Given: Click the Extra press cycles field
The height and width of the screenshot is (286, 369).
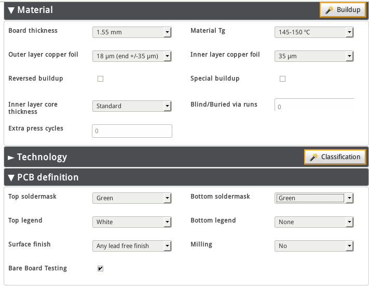Looking at the screenshot, I should coord(132,131).
